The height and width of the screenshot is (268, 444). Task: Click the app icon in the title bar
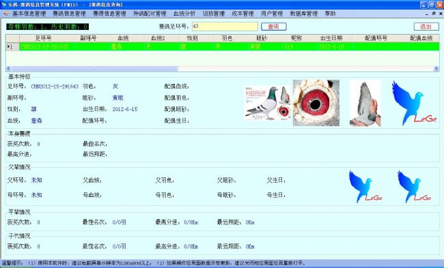coord(4,5)
